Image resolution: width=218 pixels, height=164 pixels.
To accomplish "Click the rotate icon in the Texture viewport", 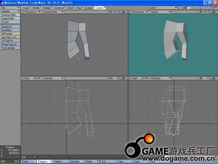I will click(x=205, y=12).
